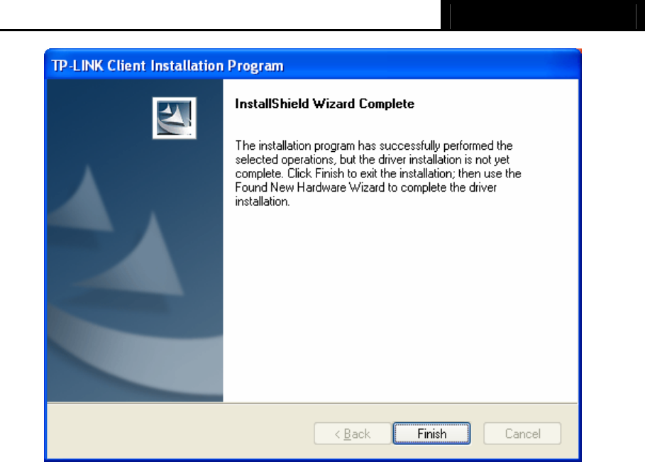The height and width of the screenshot is (462, 645).
Task: Click the beige button bar left of Back
Action: 180,432
